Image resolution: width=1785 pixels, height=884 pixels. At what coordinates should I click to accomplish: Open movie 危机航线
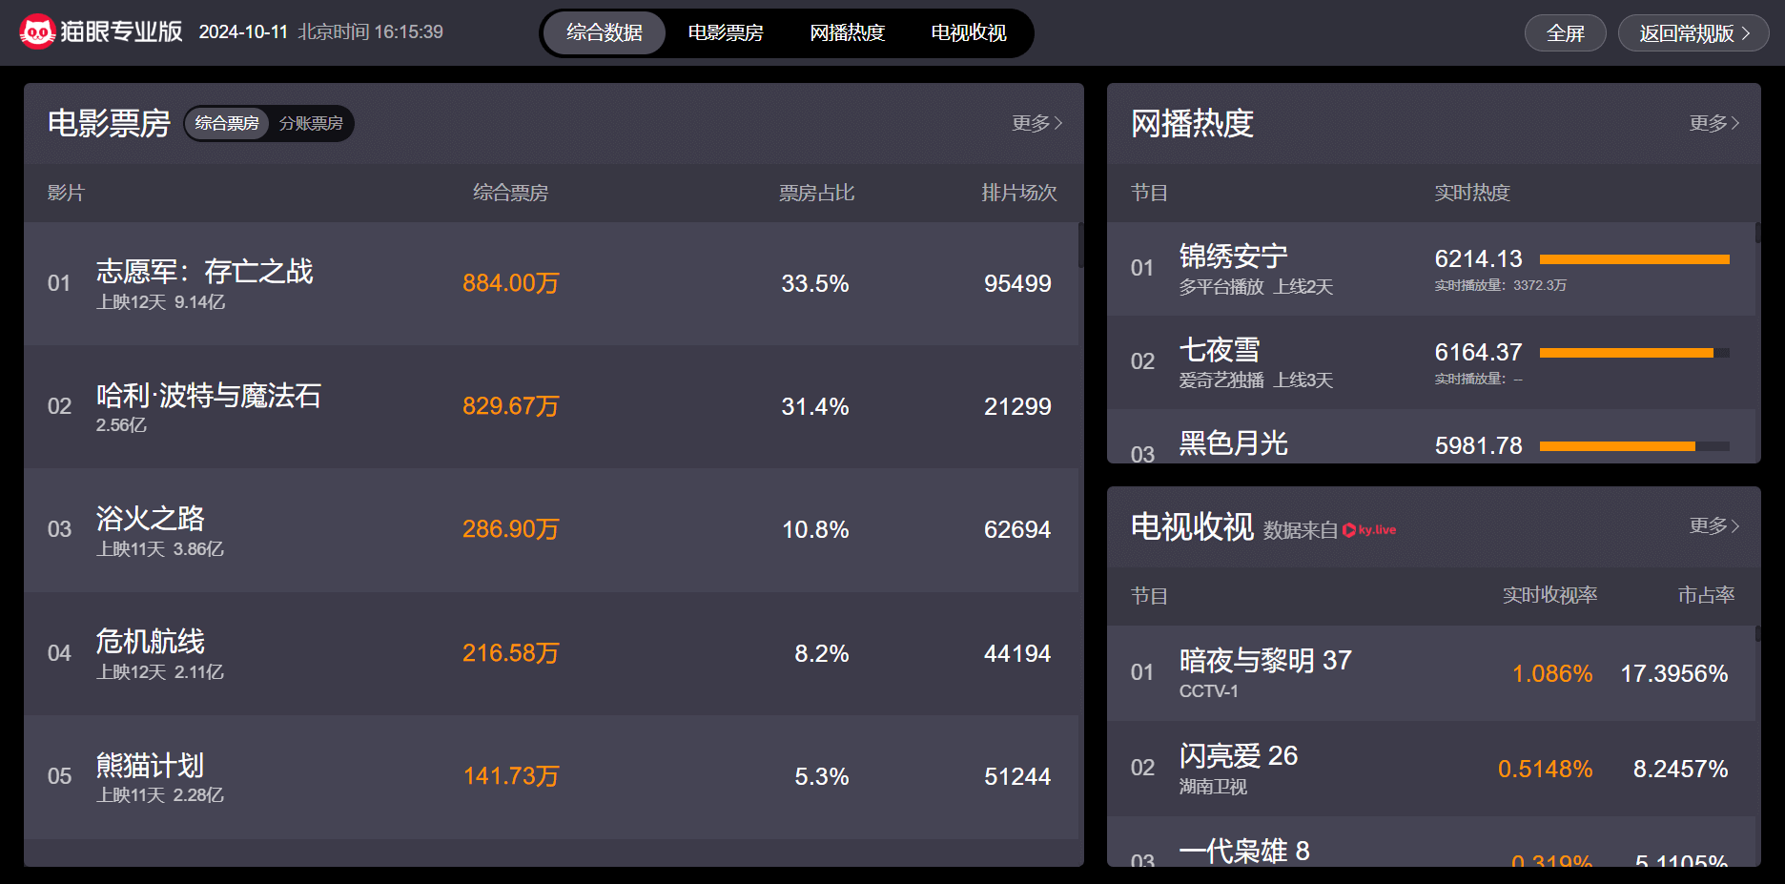point(151,642)
